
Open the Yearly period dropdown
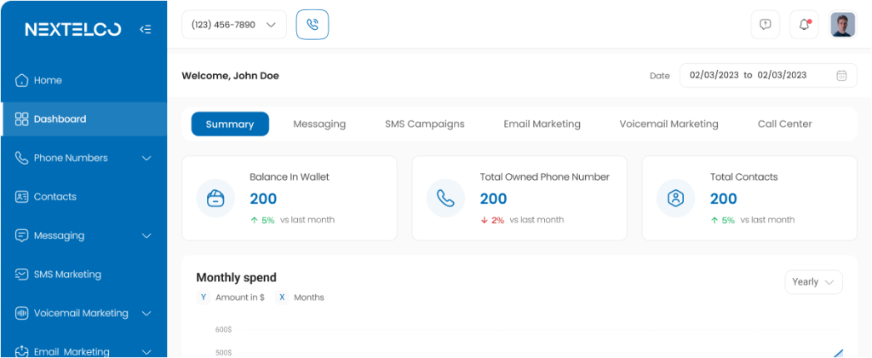813,282
